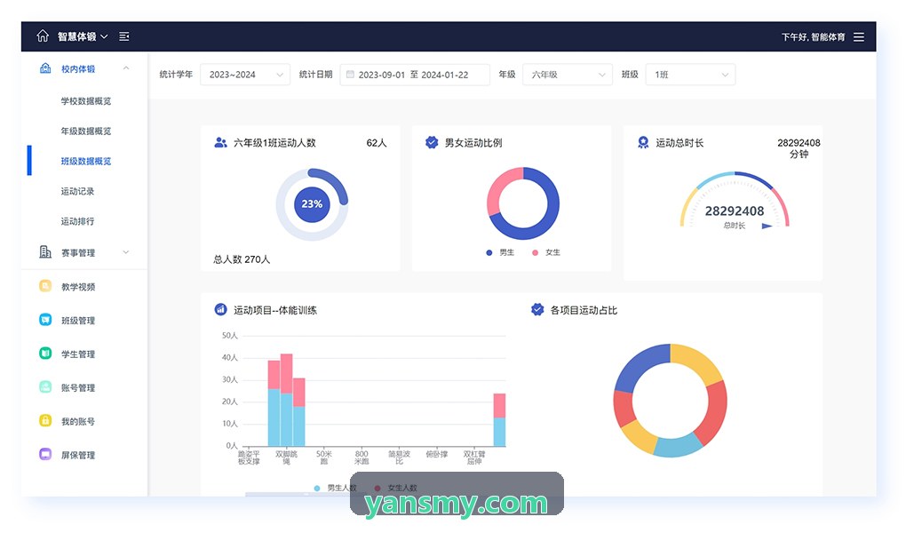Click the yellow segment of 各项目运动占比 donut
The height and width of the screenshot is (533, 914).
pyautogui.click(x=700, y=362)
